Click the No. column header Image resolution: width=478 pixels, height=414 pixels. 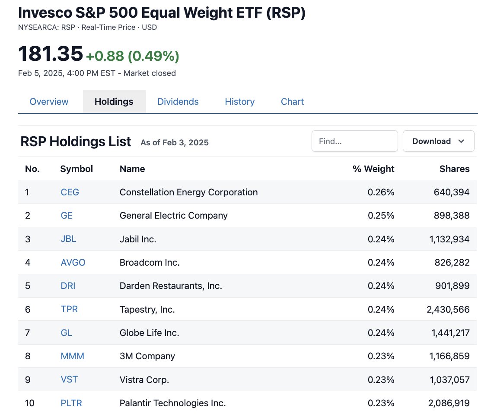[32, 169]
